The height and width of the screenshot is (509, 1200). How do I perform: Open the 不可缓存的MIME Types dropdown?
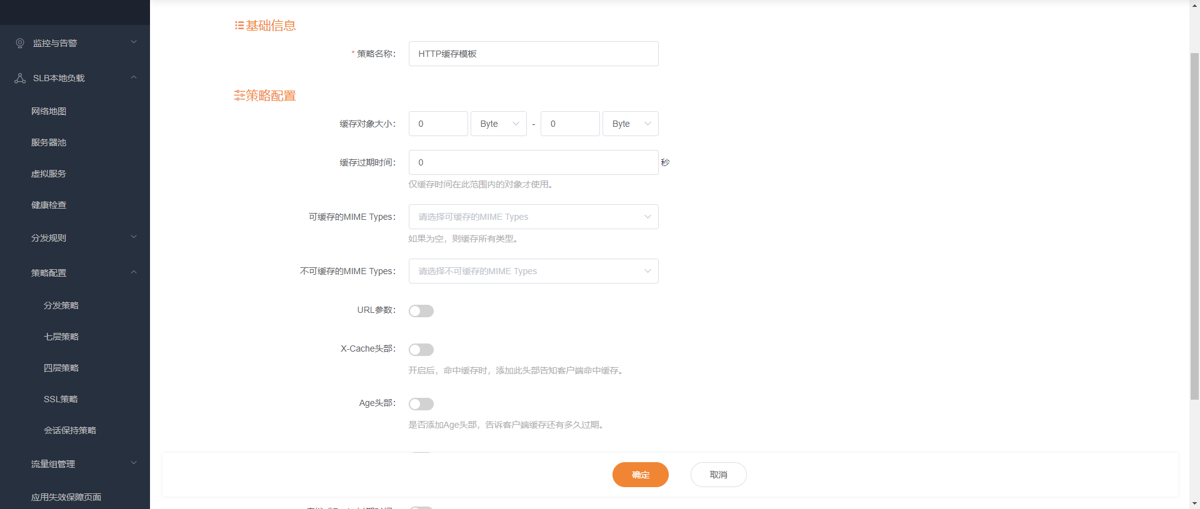click(x=533, y=271)
